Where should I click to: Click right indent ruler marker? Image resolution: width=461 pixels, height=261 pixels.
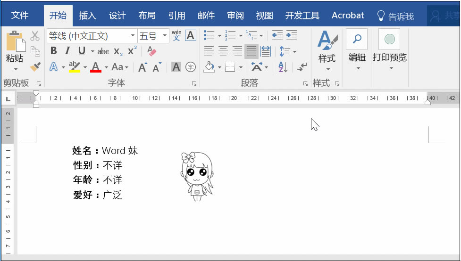pos(428,102)
